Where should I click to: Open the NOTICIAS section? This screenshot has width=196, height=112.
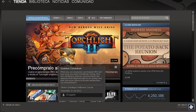(61, 2)
